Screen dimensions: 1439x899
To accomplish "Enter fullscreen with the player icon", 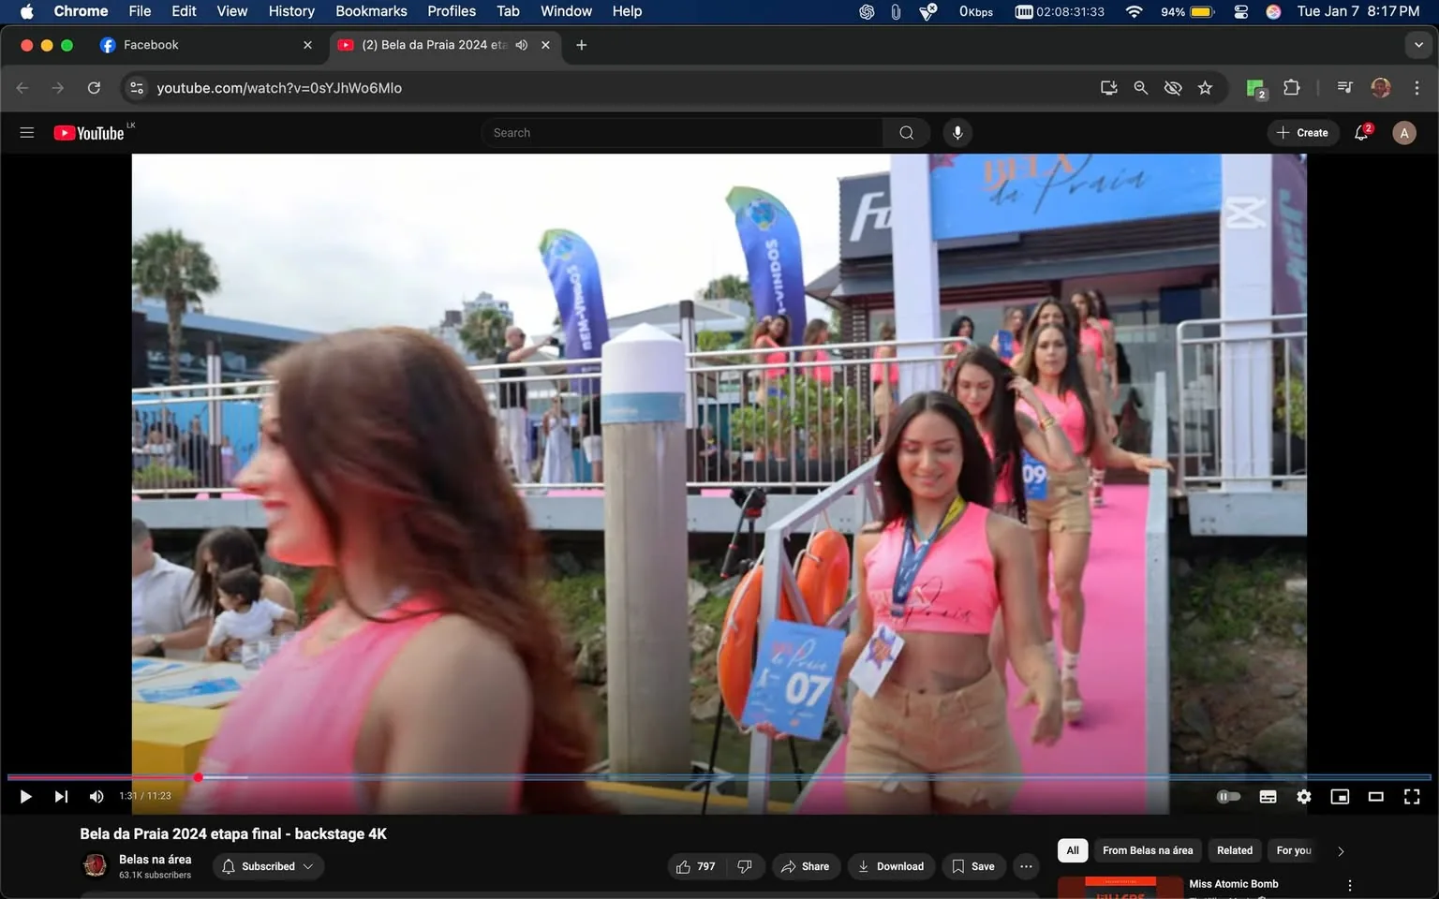I will pos(1411,796).
